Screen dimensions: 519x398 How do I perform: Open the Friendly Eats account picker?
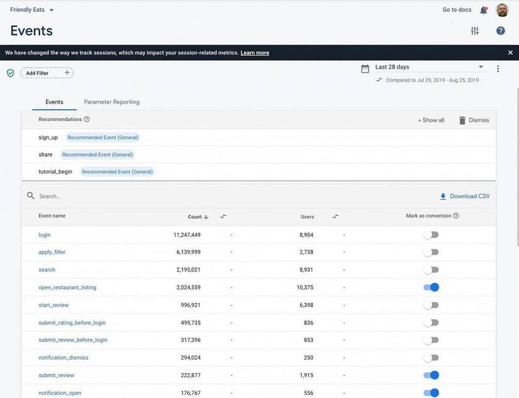tap(28, 9)
